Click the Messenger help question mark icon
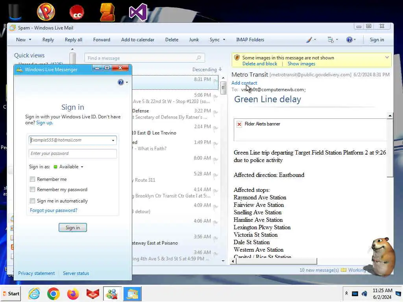The image size is (403, 302). tap(120, 82)
